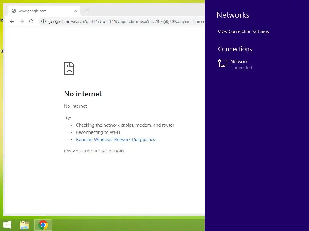Click the sad page error icon
The image size is (309, 231).
(69, 69)
